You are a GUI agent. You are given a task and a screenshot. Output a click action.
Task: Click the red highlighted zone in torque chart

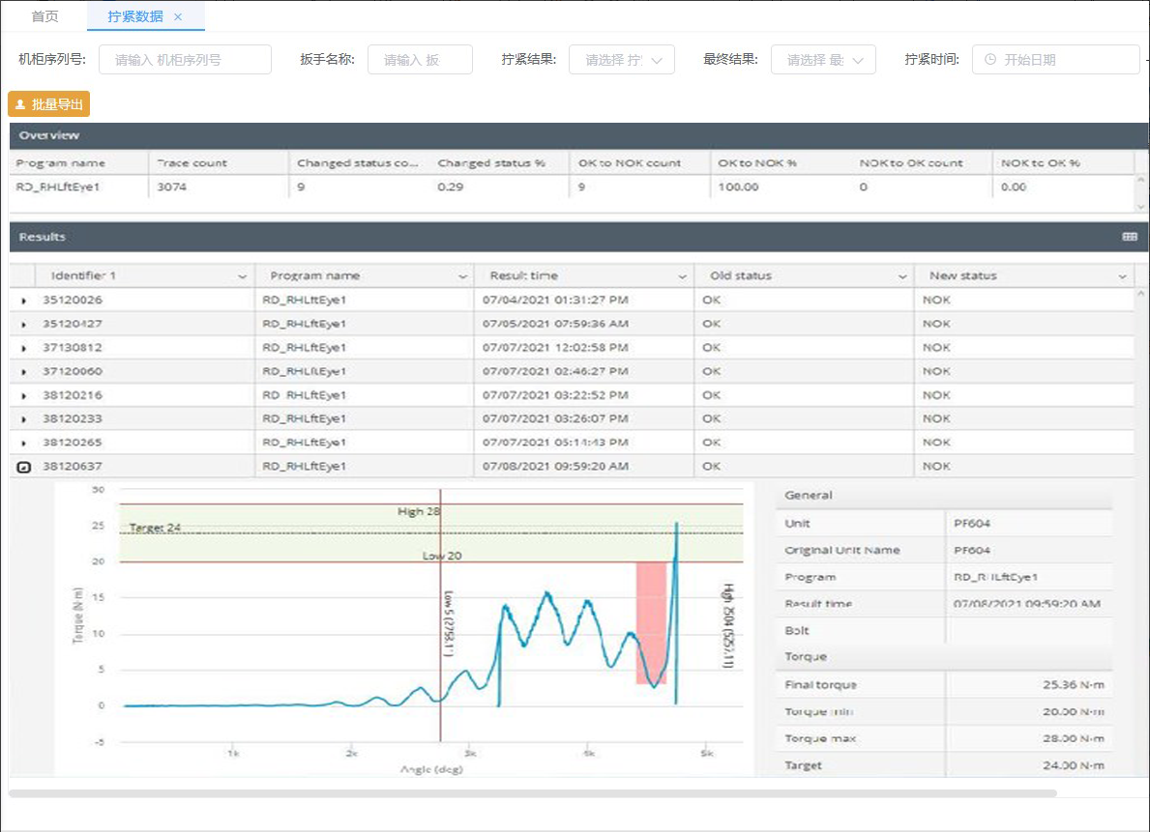[x=651, y=623]
